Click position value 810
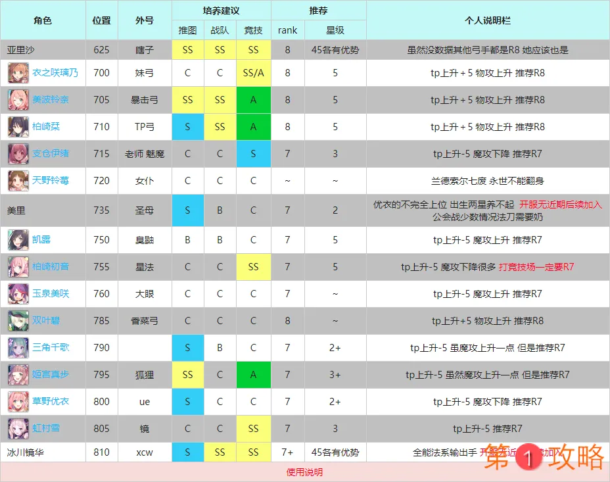Image resolution: width=610 pixels, height=482 pixels. tap(101, 452)
